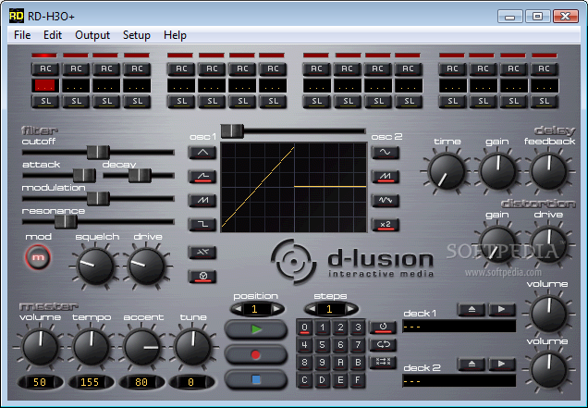Click the filter drive knob next to squelch

(147, 266)
